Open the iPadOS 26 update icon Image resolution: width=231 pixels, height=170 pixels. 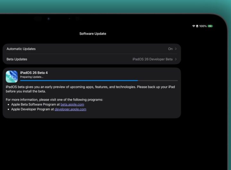pyautogui.click(x=12, y=76)
